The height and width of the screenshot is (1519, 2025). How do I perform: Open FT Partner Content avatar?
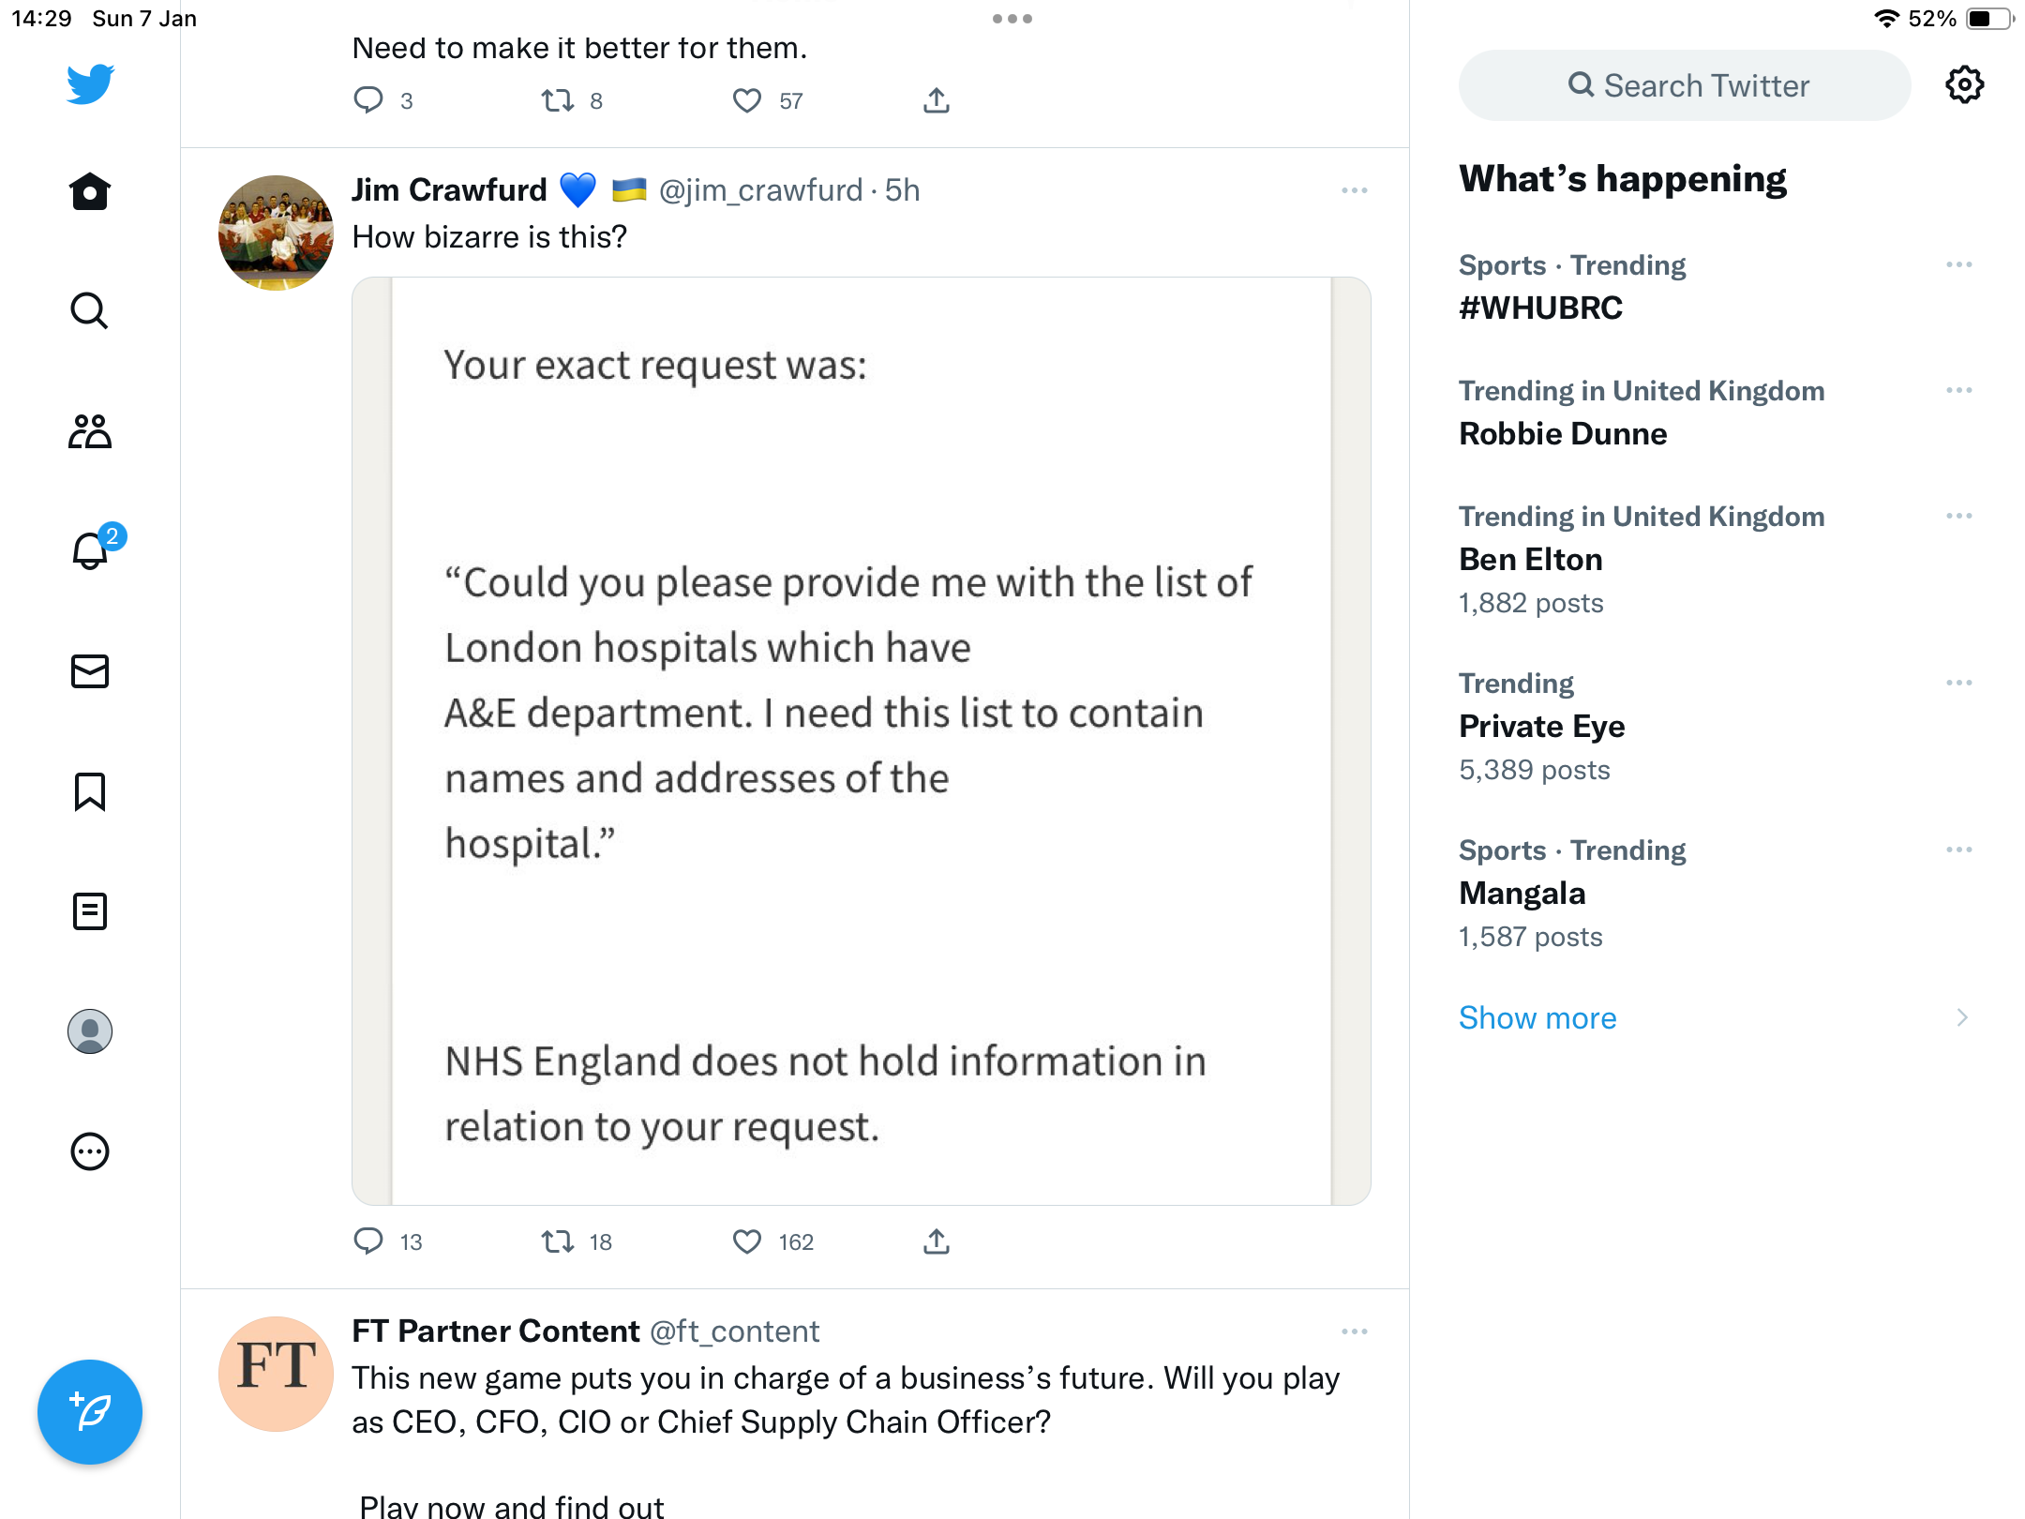(x=276, y=1374)
